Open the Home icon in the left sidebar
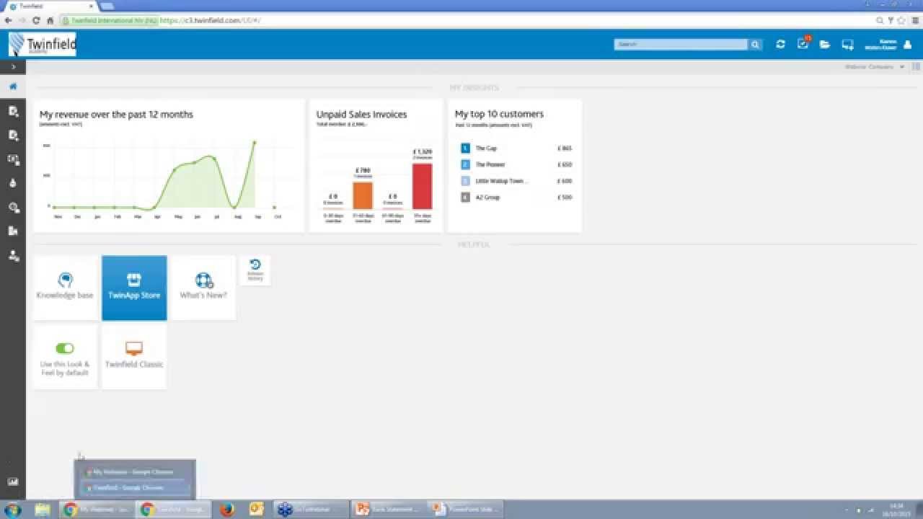 point(13,86)
